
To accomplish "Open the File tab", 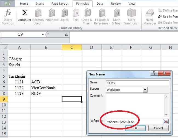I will pos(8,4).
